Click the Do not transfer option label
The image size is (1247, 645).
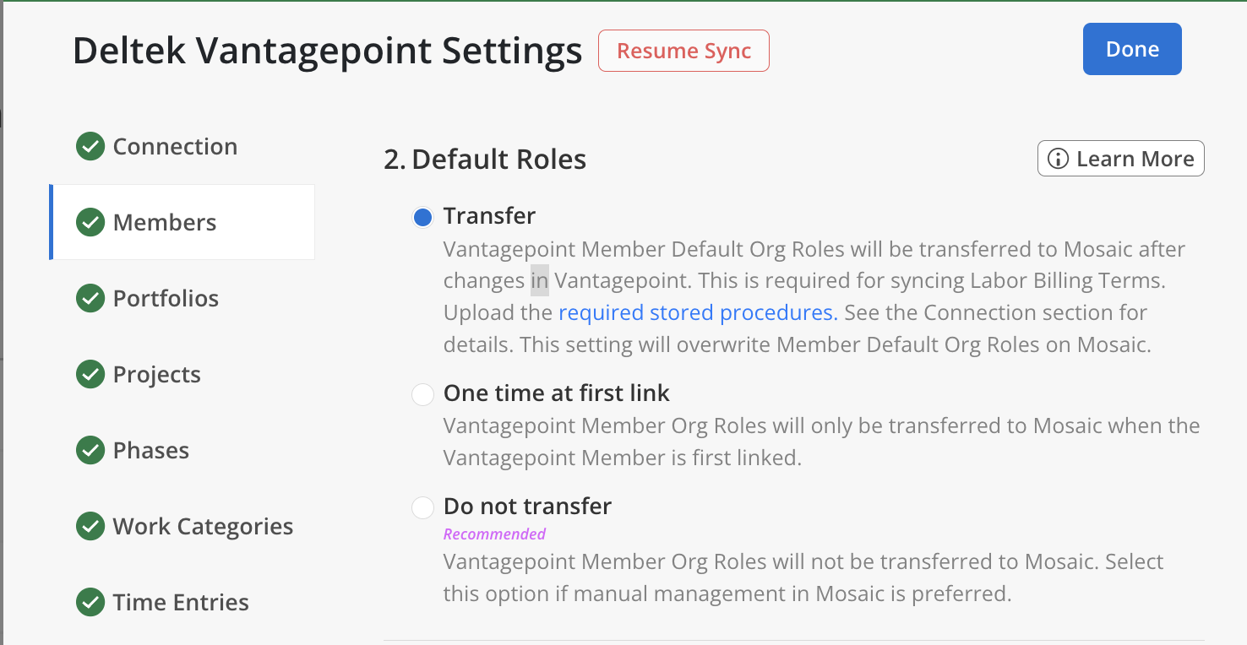(527, 507)
